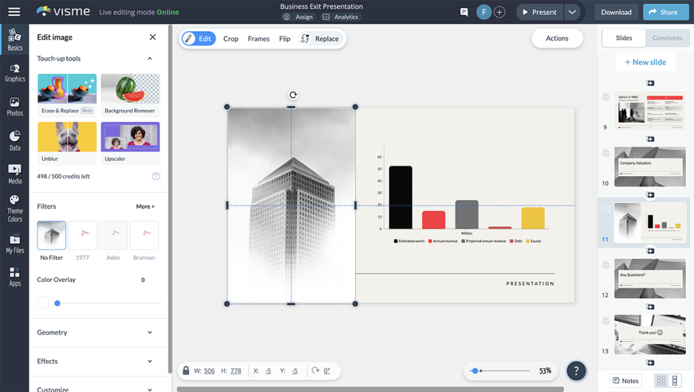Open the Unblur tool
Image resolution: width=694 pixels, height=392 pixels.
[x=67, y=139]
